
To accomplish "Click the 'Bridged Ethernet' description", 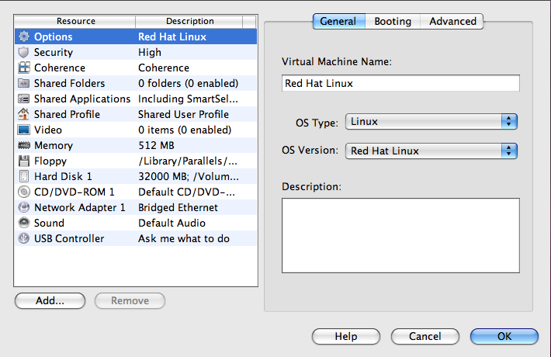I will (178, 208).
